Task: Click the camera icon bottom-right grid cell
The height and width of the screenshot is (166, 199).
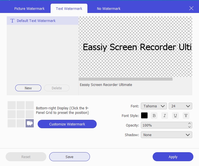Action: 30,123
